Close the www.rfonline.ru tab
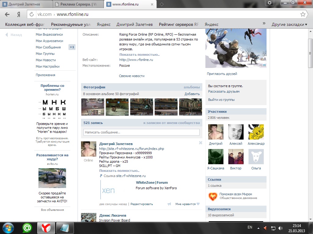The height and width of the screenshot is (234, 313). point(152,4)
